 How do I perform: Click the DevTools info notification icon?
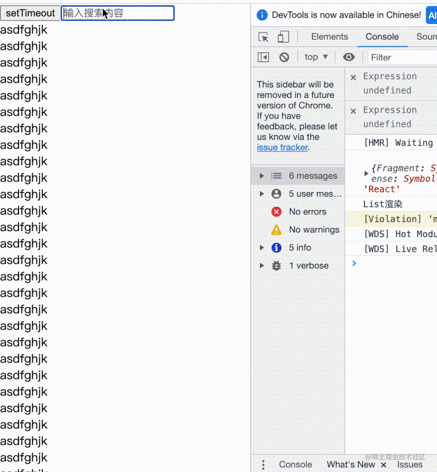coord(262,15)
